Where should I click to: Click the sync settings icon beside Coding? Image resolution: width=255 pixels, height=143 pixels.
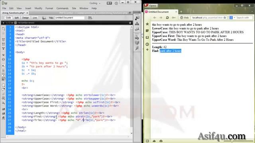tap(109, 3)
